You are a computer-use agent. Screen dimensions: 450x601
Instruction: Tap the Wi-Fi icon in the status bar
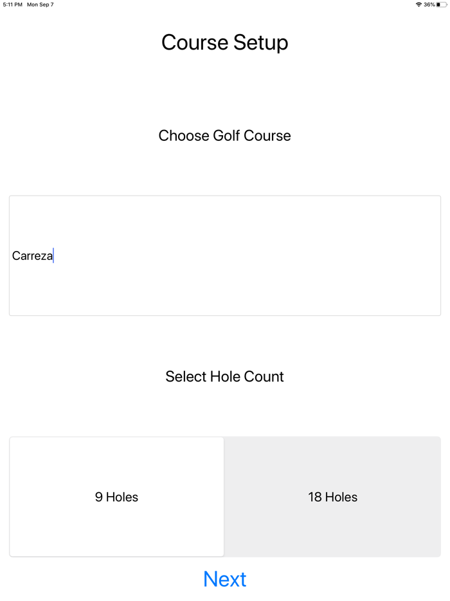coord(419,5)
